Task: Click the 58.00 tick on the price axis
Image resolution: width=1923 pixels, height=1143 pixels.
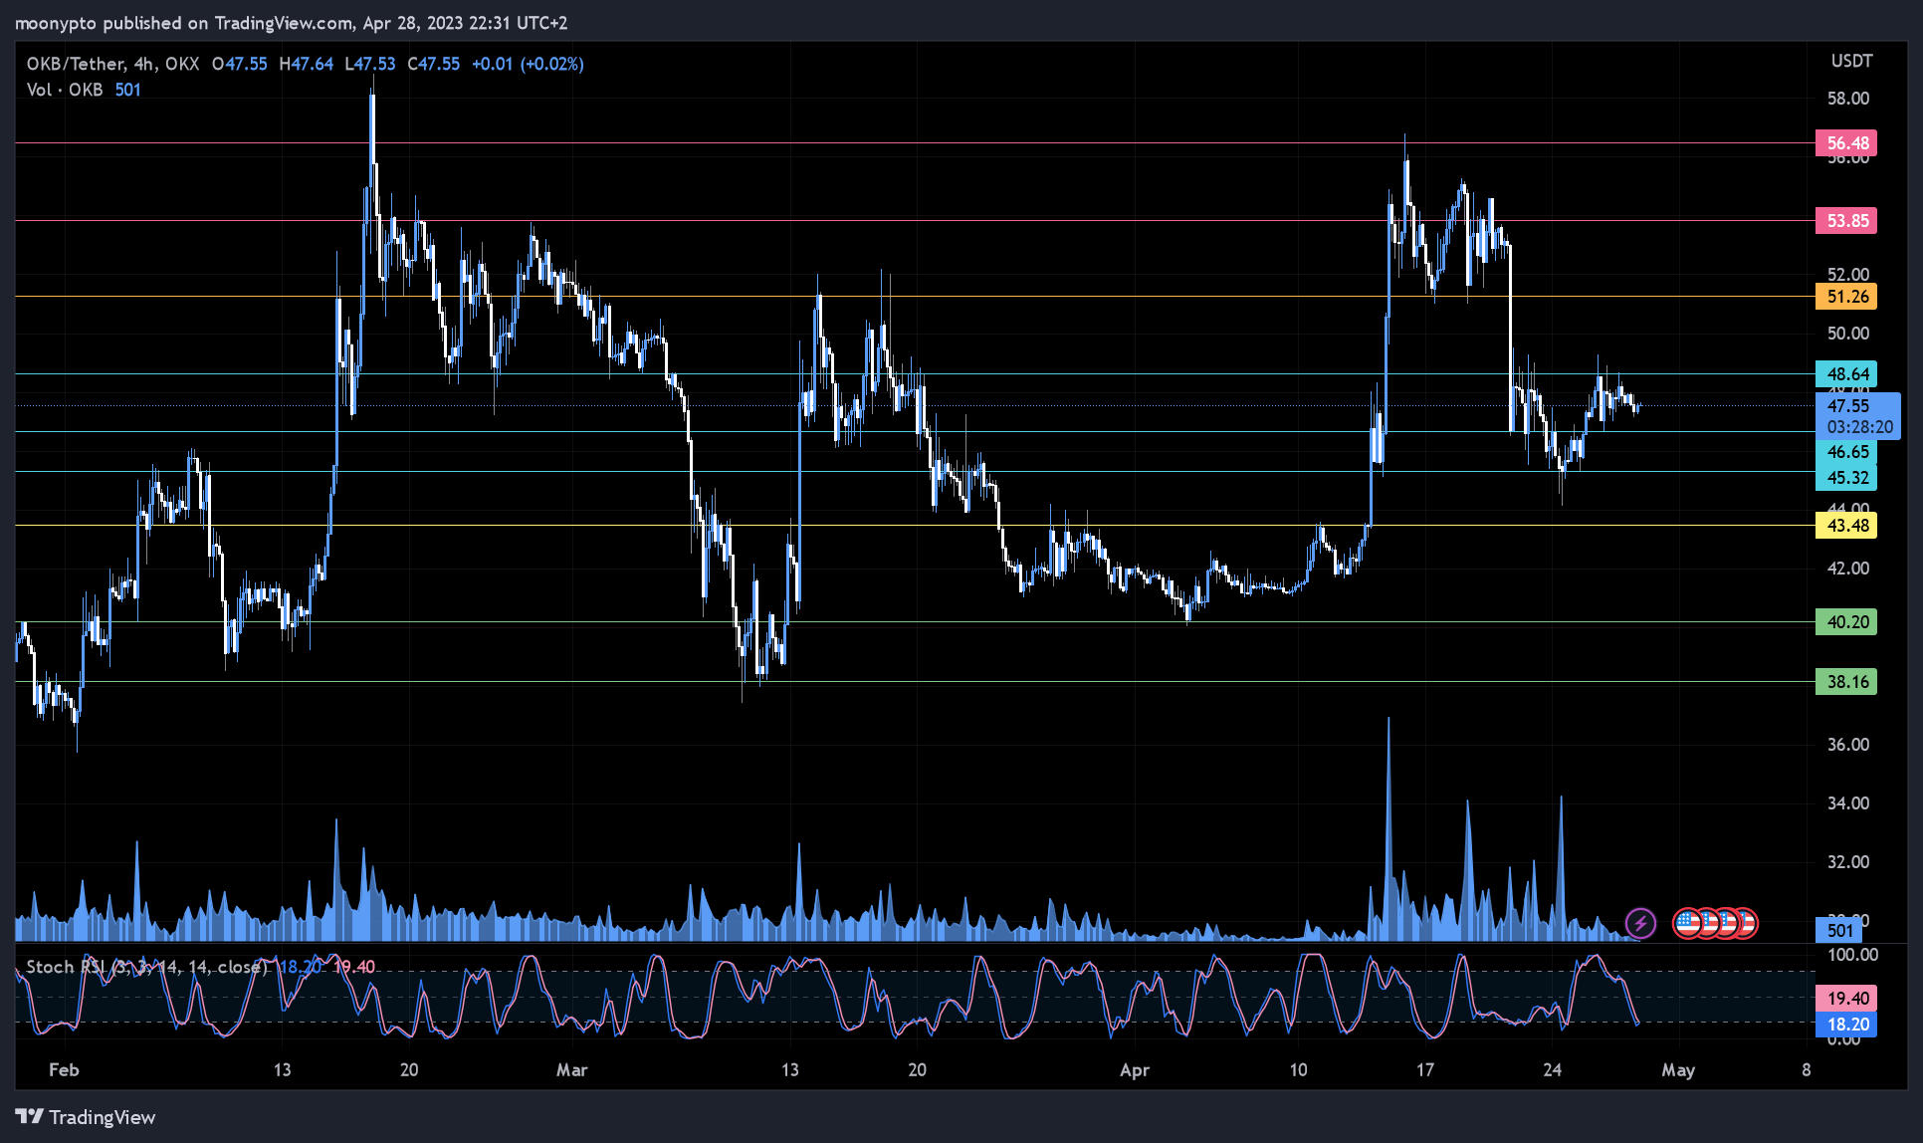Action: tap(1848, 99)
